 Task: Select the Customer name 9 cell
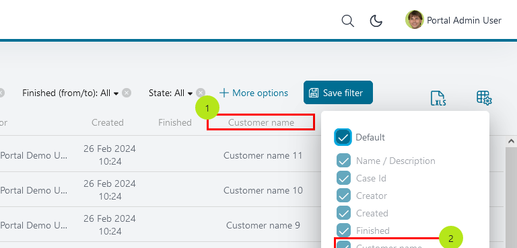(263, 225)
